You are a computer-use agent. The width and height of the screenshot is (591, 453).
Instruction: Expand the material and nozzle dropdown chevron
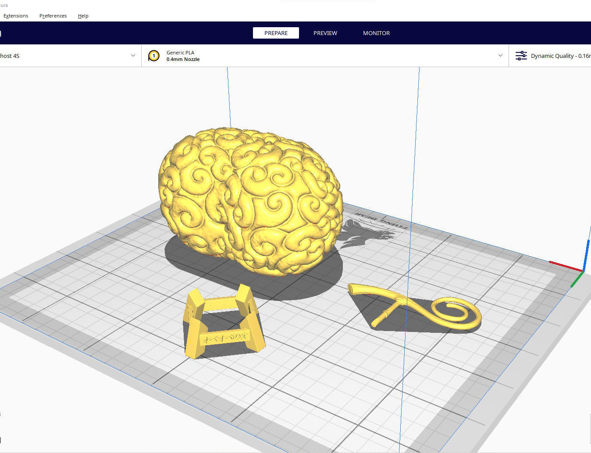click(500, 56)
